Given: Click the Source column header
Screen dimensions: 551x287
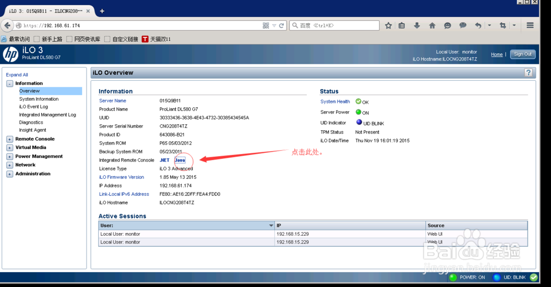Looking at the screenshot, I should (477, 225).
